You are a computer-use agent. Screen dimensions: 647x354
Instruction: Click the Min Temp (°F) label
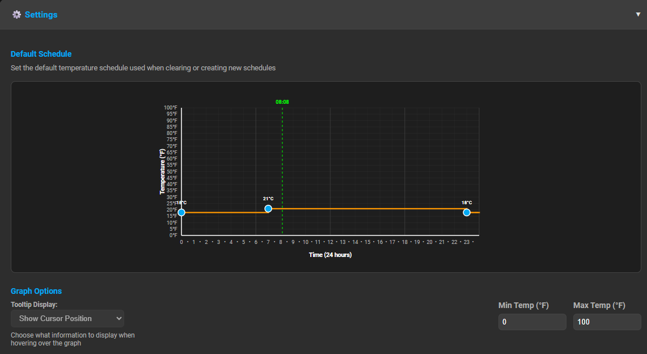coord(523,305)
